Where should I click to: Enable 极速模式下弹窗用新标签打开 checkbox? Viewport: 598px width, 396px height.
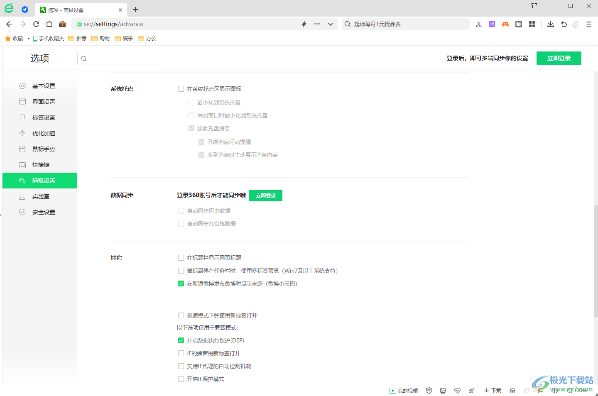point(181,315)
